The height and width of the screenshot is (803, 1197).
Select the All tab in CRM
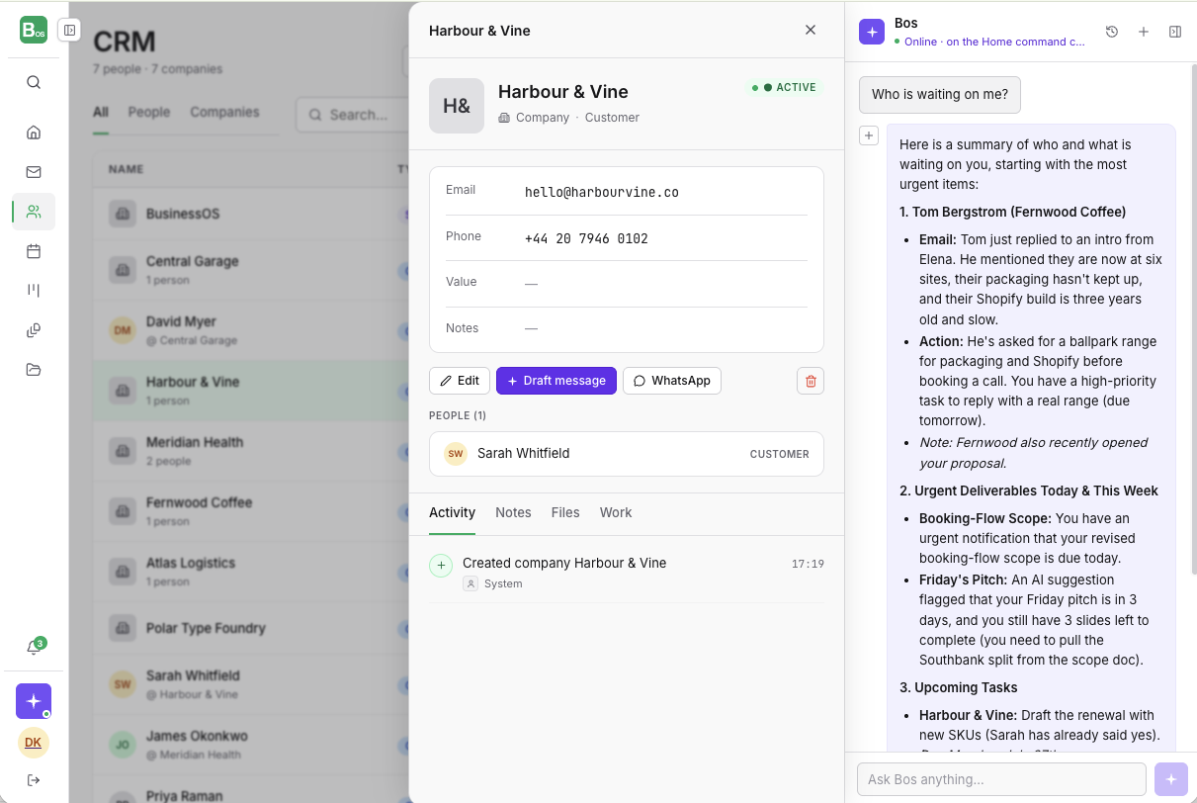pos(101,113)
